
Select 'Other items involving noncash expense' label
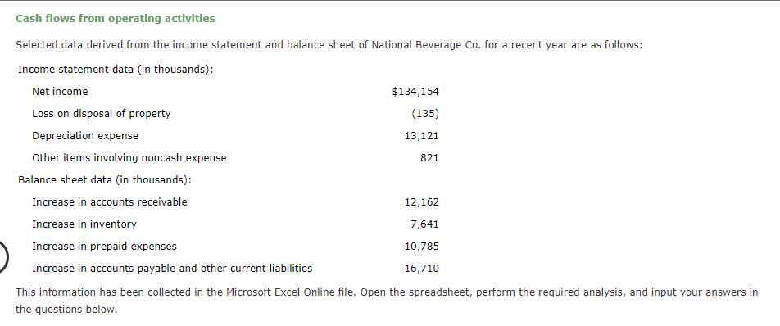(x=129, y=158)
